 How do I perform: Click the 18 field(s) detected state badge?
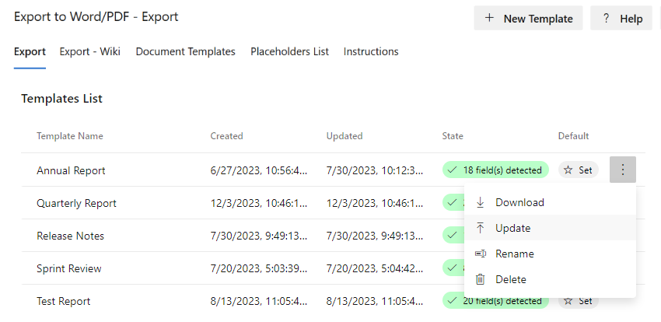click(495, 170)
